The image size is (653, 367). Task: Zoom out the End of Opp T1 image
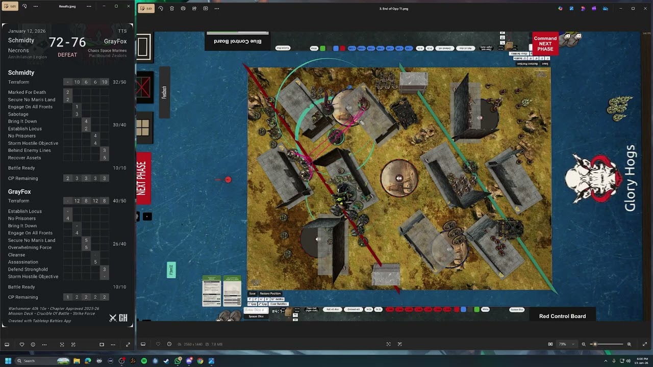pos(584,344)
